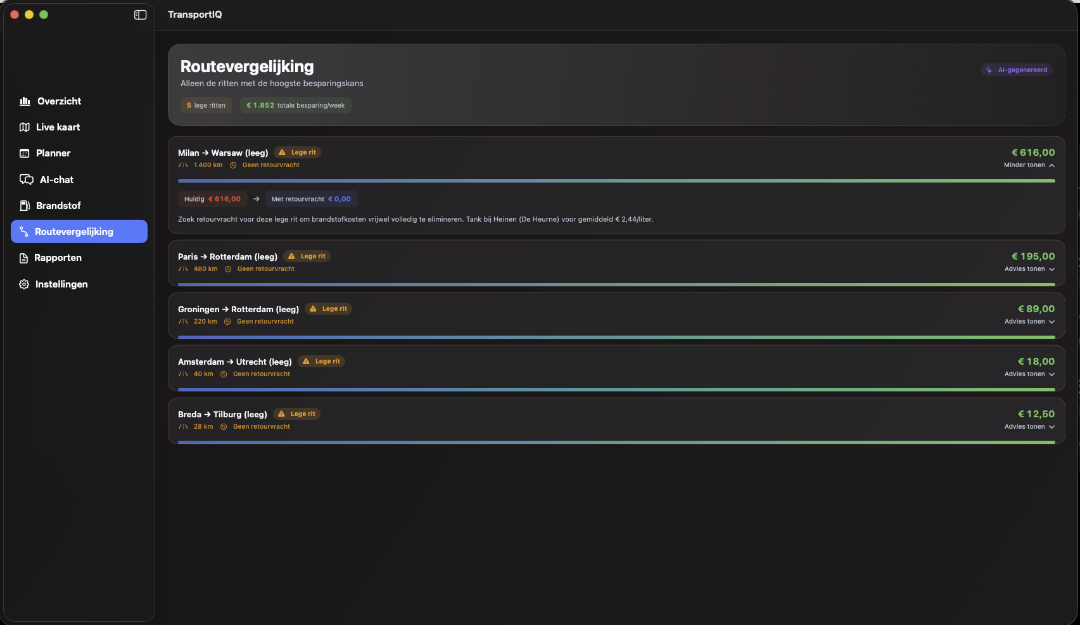The image size is (1080, 625).
Task: Click the Rapporten document icon
Action: tap(24, 258)
